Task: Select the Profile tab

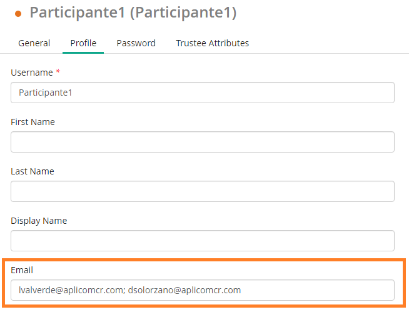Action: (83, 43)
